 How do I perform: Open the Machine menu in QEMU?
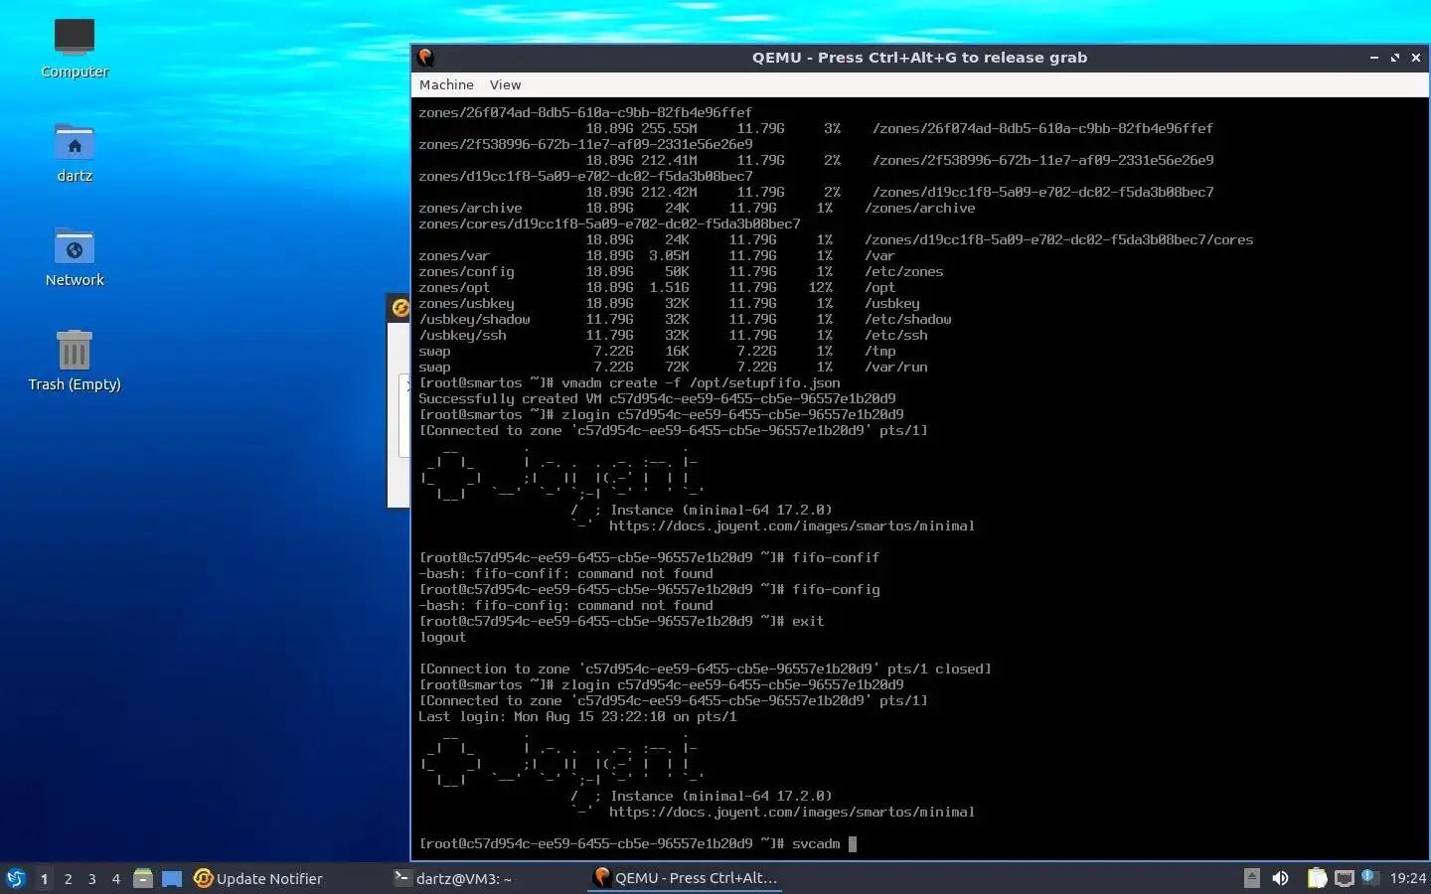coord(446,85)
